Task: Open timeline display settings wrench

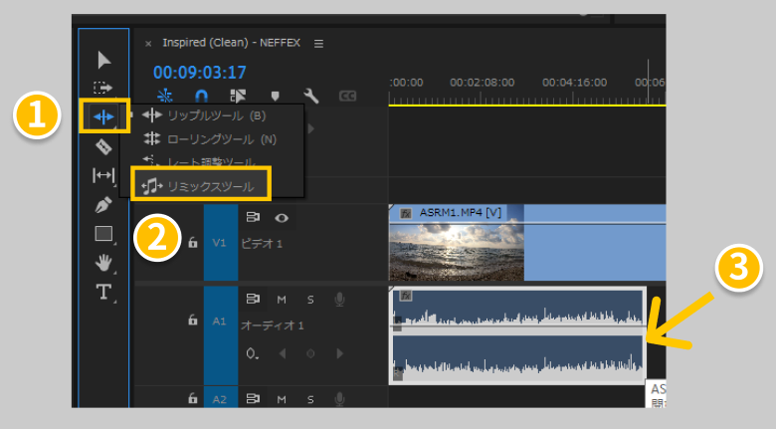Action: point(310,96)
